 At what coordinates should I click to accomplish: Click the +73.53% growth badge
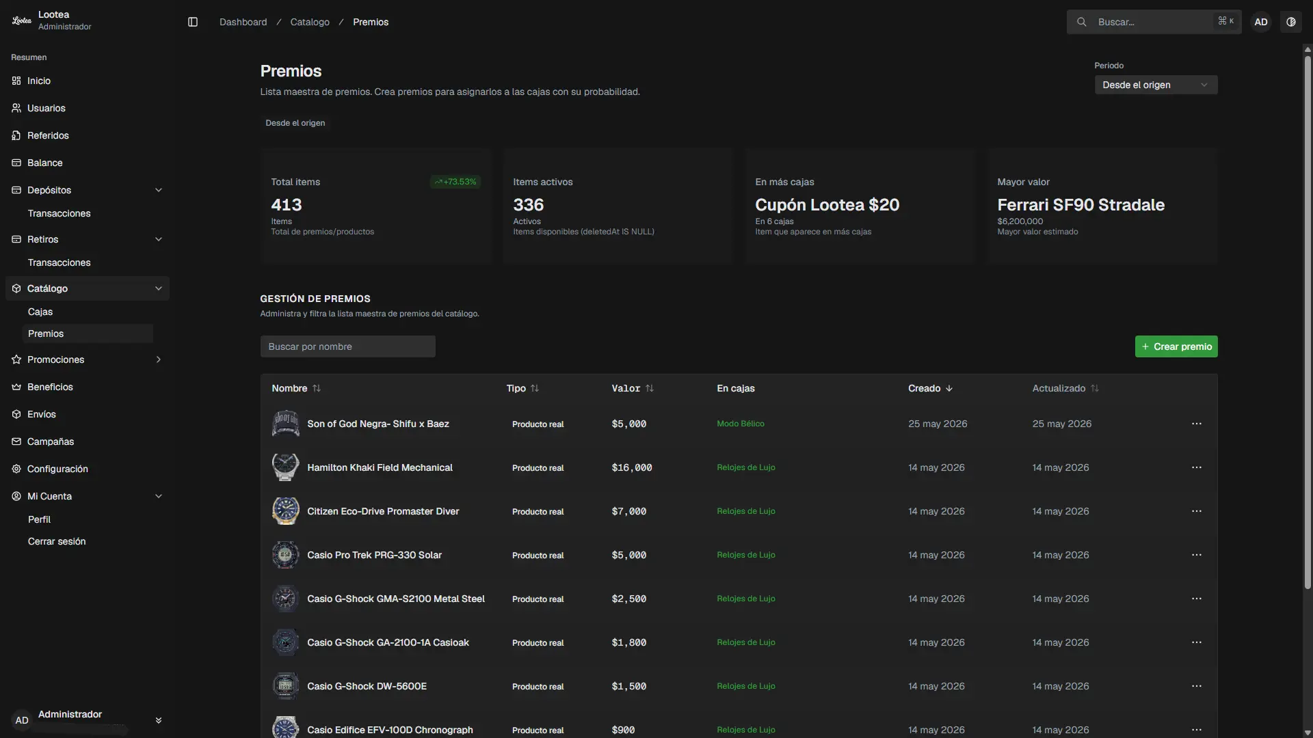[455, 182]
